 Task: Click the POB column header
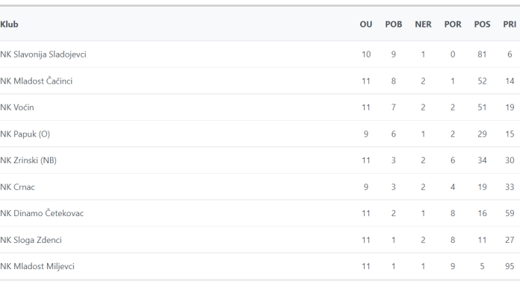393,24
